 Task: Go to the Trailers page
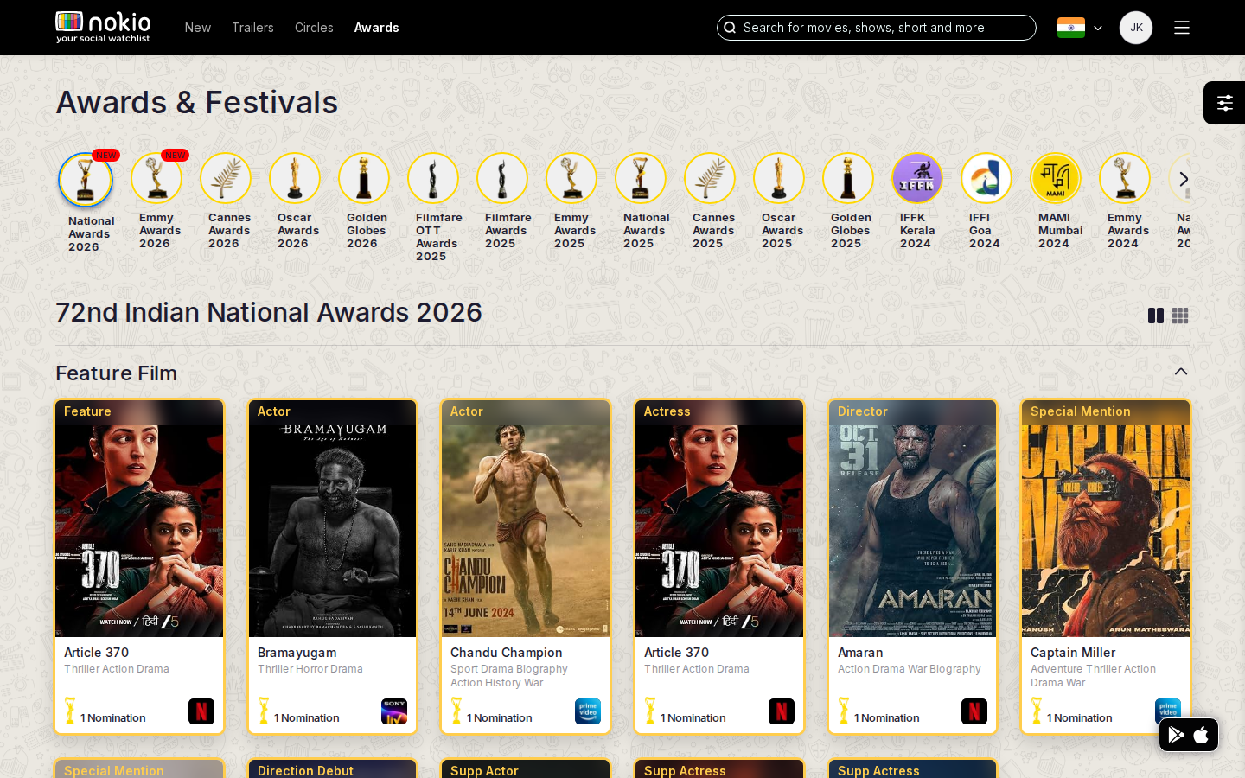click(252, 28)
